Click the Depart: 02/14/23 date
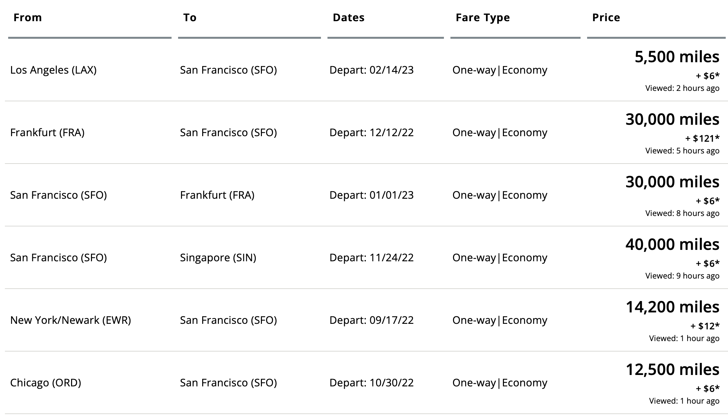 click(372, 70)
